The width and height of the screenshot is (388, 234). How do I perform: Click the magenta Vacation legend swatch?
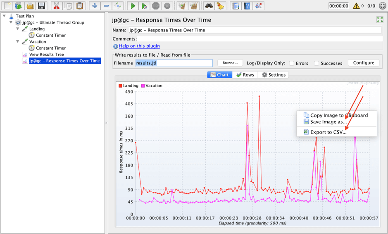point(143,86)
